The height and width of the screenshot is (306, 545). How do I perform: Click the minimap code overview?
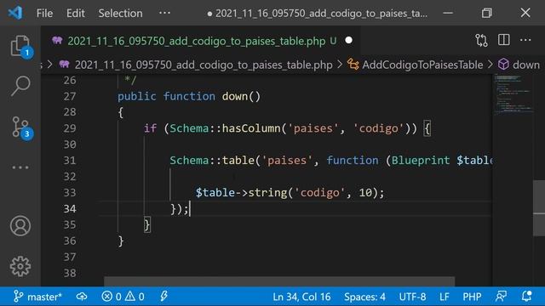coord(513,93)
